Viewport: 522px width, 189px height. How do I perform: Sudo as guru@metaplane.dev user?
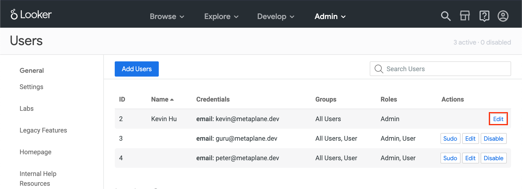pyautogui.click(x=450, y=138)
